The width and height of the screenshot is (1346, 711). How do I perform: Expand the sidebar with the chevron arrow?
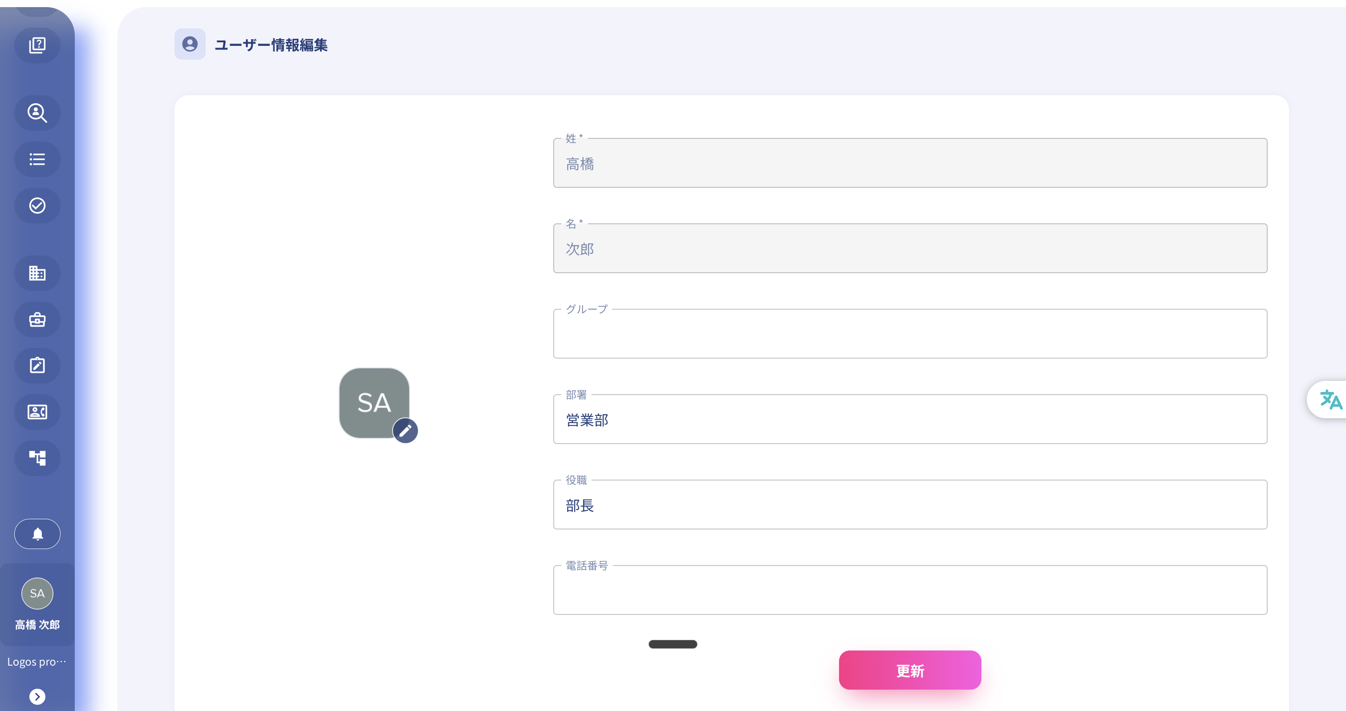click(37, 696)
